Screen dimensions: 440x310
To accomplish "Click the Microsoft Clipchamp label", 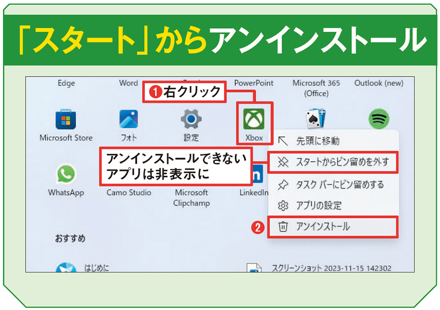I will coord(191,198).
